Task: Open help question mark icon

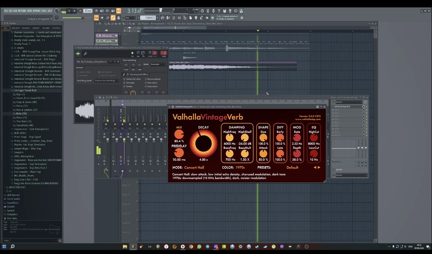Action: (x=219, y=11)
